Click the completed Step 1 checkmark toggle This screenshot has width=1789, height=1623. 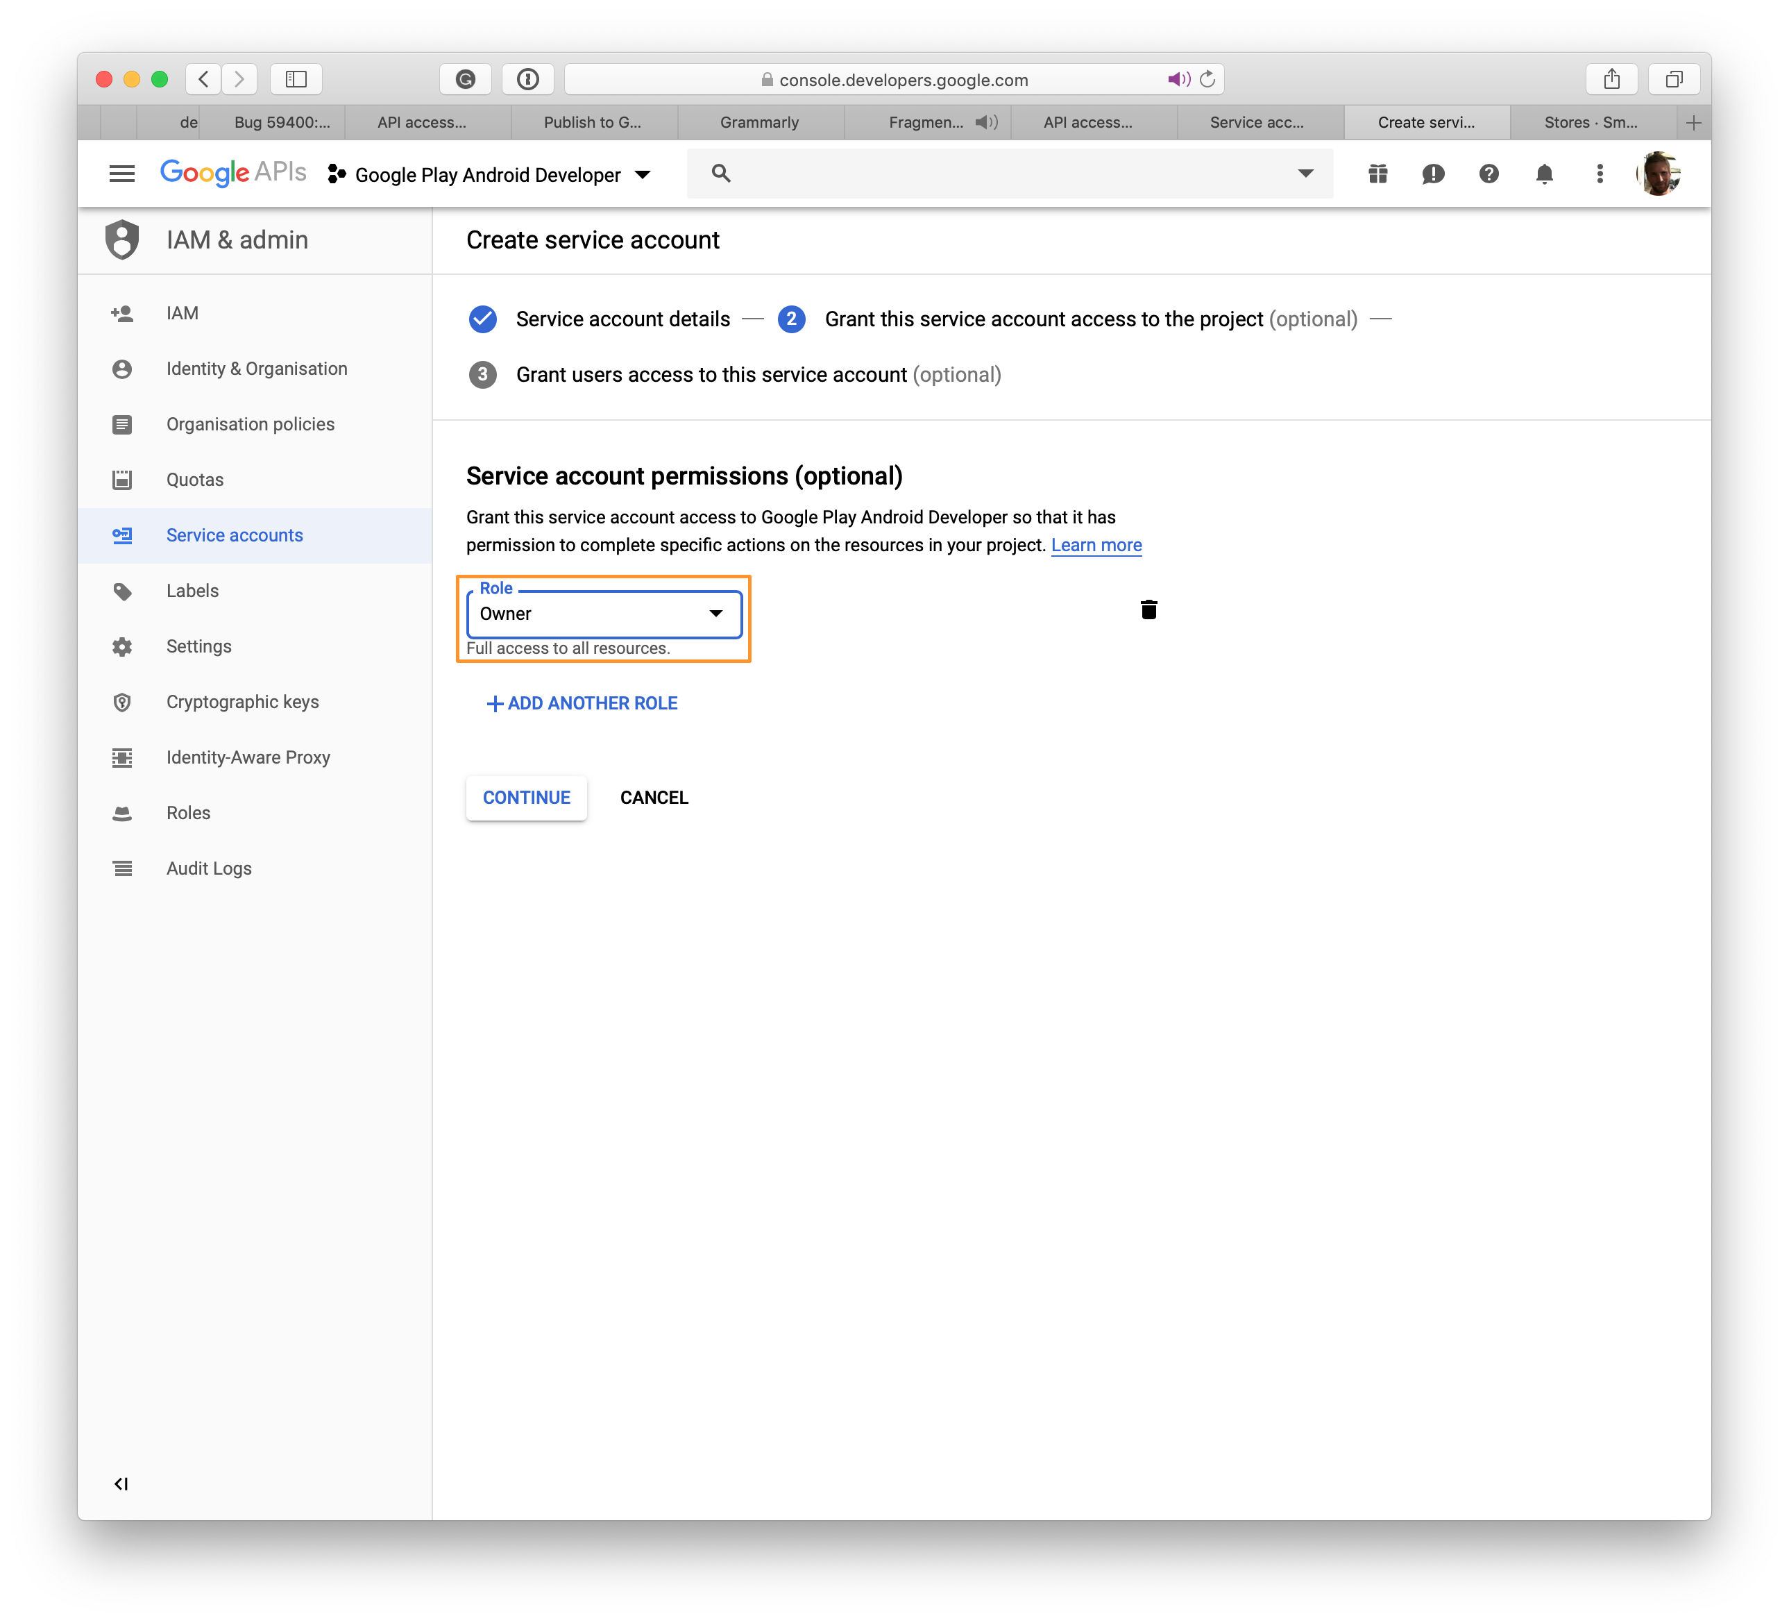coord(484,318)
